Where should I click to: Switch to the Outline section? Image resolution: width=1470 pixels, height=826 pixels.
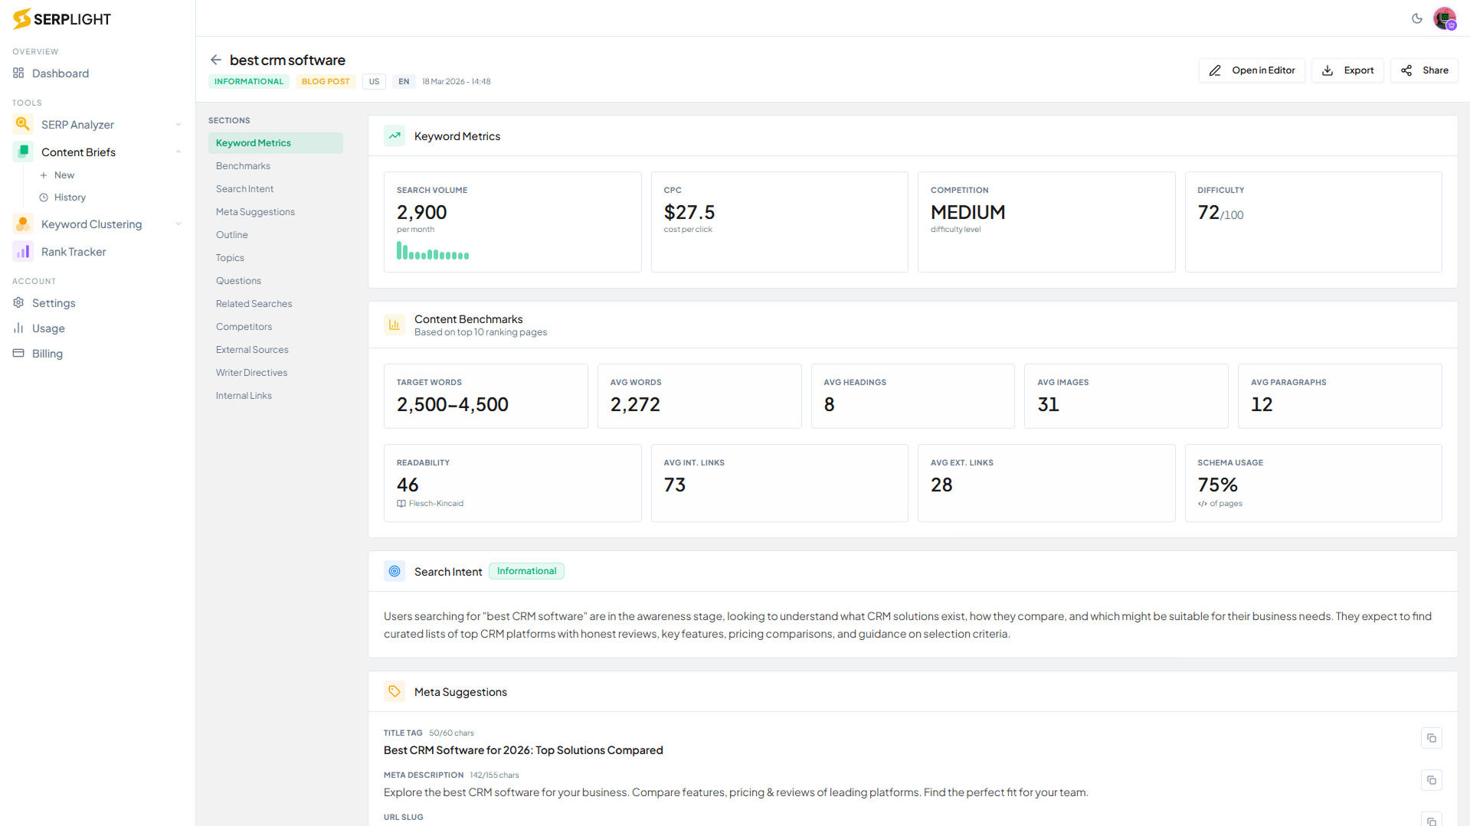pos(231,234)
